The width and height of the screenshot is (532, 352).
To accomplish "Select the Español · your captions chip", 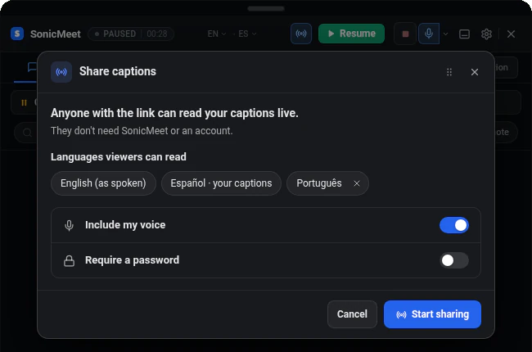I will tap(221, 183).
